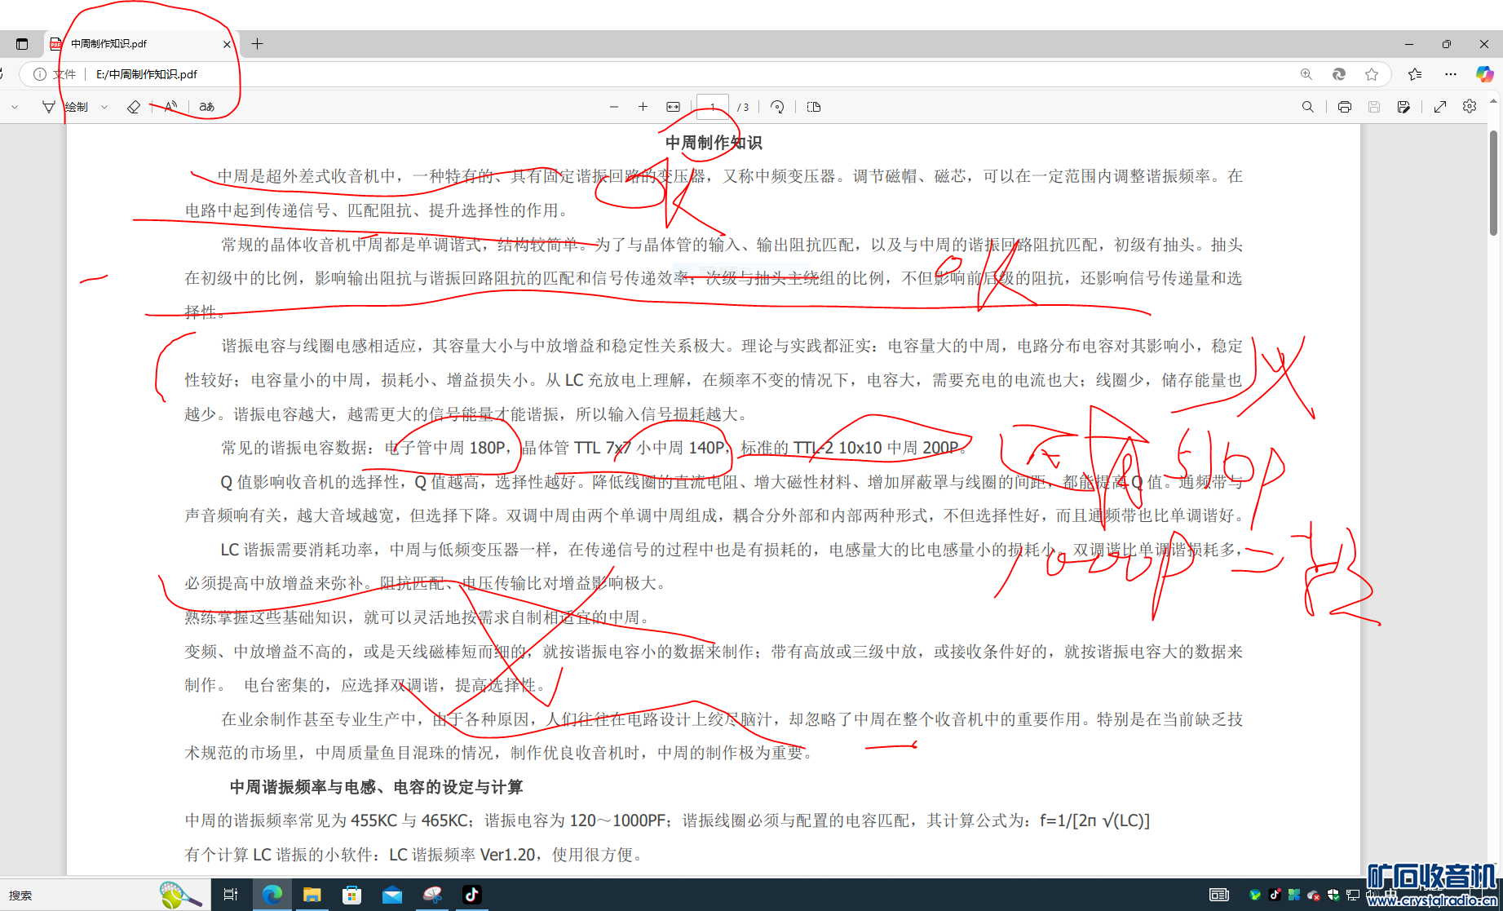Viewport: 1503px width, 911px height.
Task: Select the 绘制 draw tool
Action: (x=66, y=107)
